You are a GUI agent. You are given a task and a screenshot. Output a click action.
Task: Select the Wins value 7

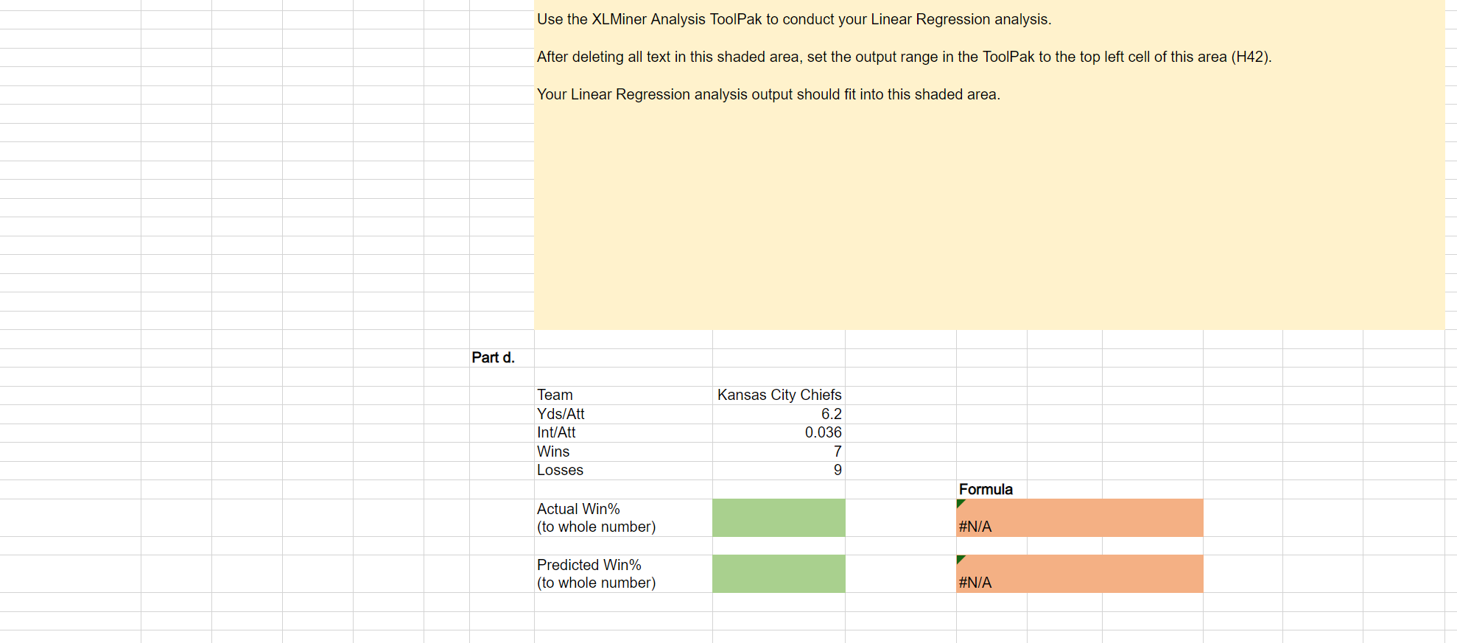tap(779, 452)
